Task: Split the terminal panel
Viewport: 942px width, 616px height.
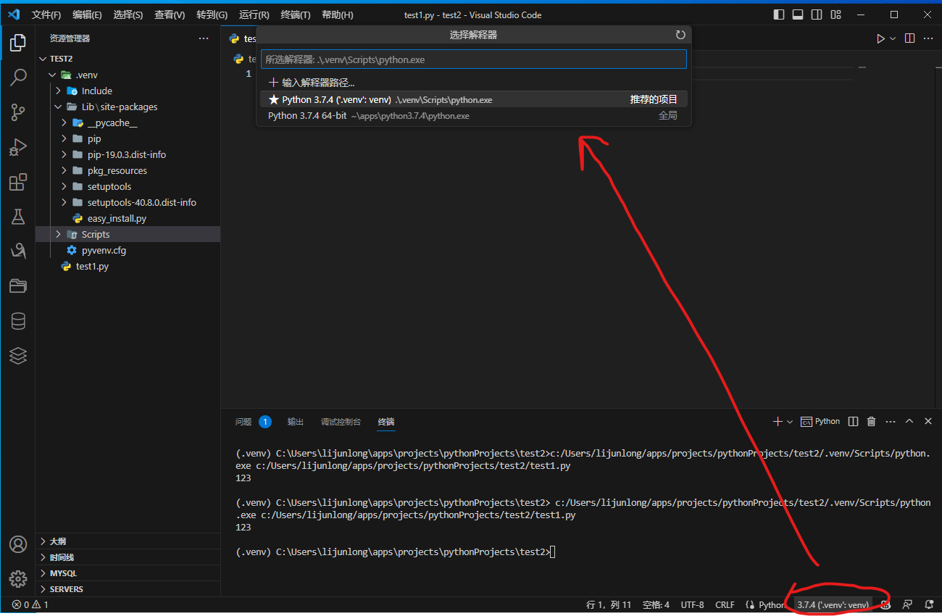Action: (854, 421)
